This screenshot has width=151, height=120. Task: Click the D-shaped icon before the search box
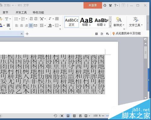(102, 34)
